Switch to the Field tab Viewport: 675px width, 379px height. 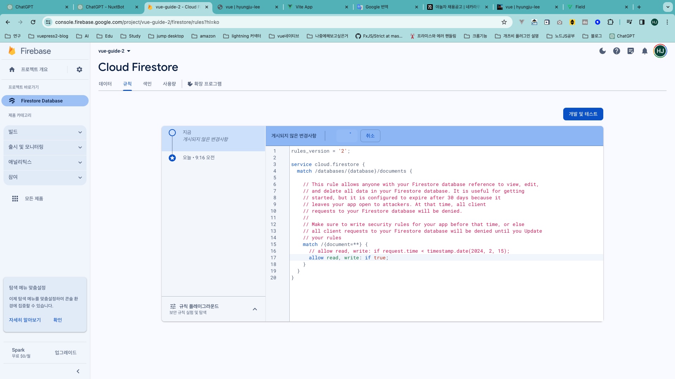pos(598,7)
